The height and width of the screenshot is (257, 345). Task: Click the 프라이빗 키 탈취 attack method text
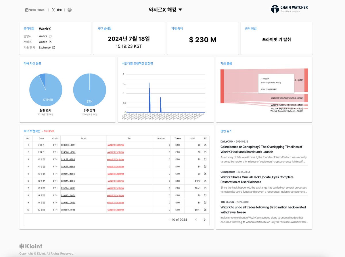click(277, 39)
